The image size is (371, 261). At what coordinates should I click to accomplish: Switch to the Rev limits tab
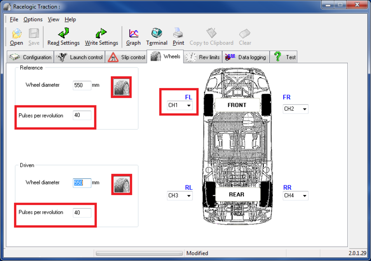click(x=203, y=57)
